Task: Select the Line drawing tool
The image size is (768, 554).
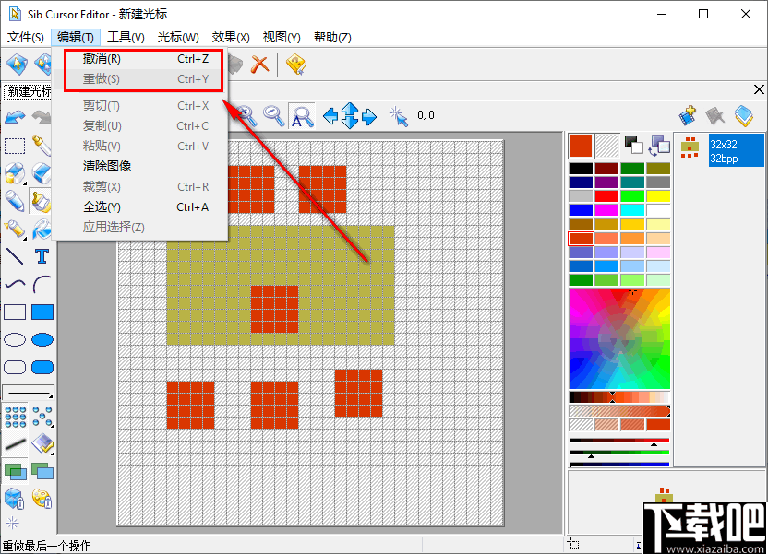Action: click(15, 255)
